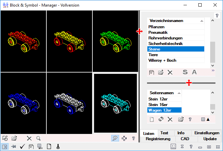Viewport: 223px width, 151px height.
Task: Select Pneumatik directory
Action: [x=176, y=32]
